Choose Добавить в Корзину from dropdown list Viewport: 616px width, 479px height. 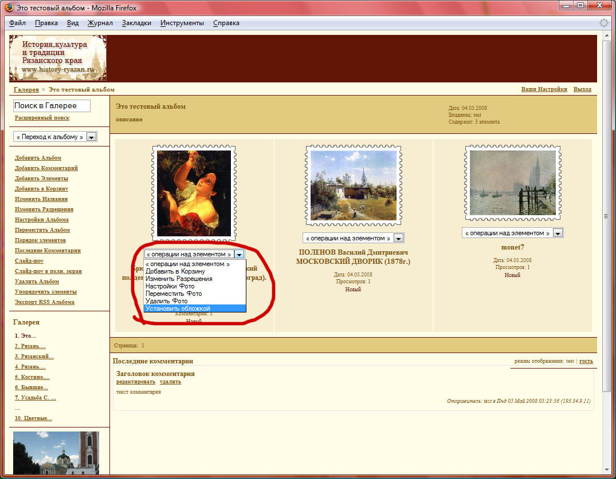195,271
